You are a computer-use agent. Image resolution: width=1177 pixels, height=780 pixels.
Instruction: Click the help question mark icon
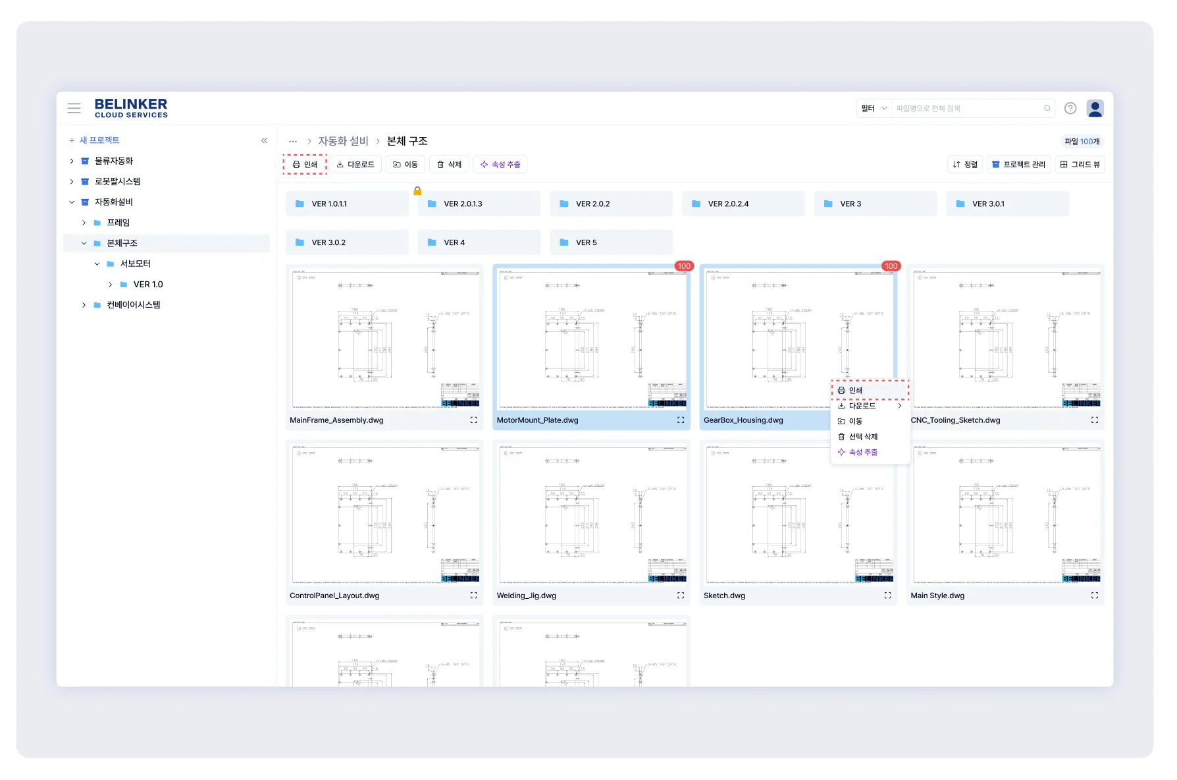tap(1070, 108)
